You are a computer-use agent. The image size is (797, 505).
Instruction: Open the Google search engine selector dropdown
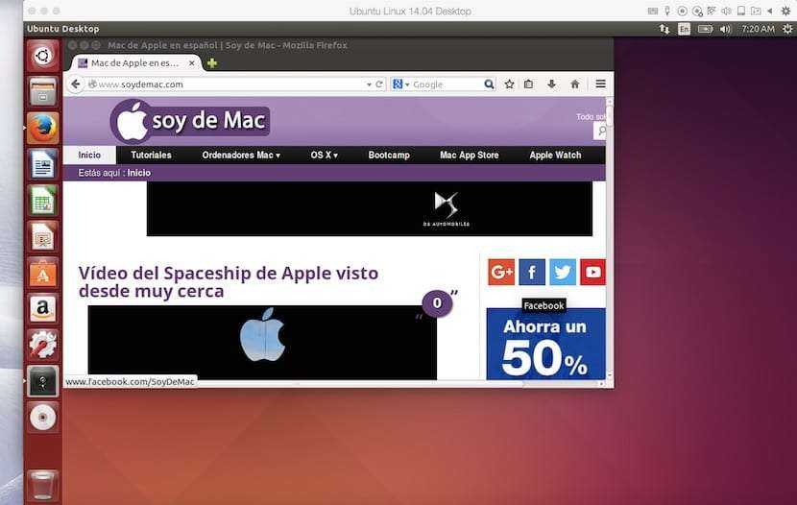[x=401, y=84]
